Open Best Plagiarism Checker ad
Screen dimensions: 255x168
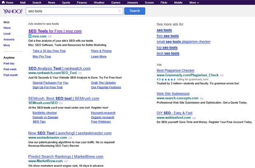tap(176, 70)
